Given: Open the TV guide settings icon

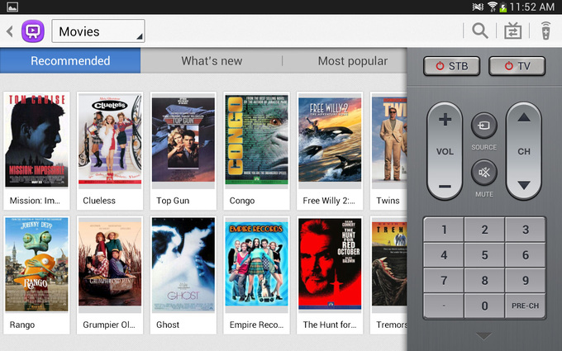Looking at the screenshot, I should [513, 31].
